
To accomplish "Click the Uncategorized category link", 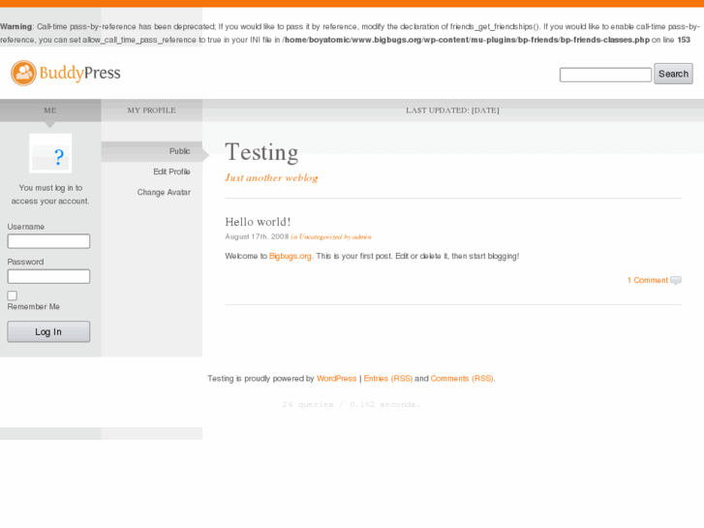I will coord(321,236).
